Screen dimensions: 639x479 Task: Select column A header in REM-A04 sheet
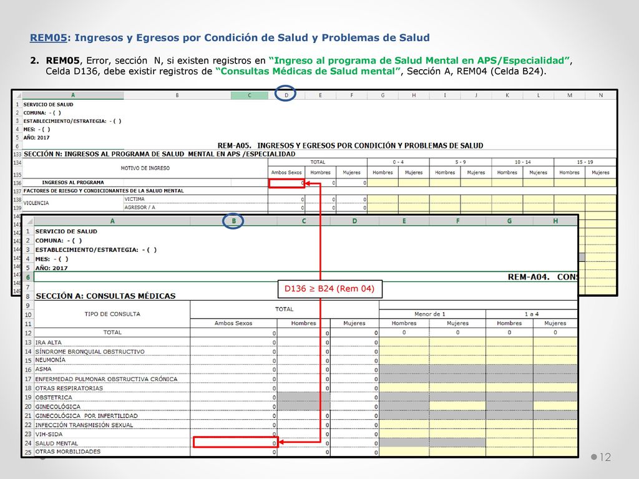tap(112, 221)
